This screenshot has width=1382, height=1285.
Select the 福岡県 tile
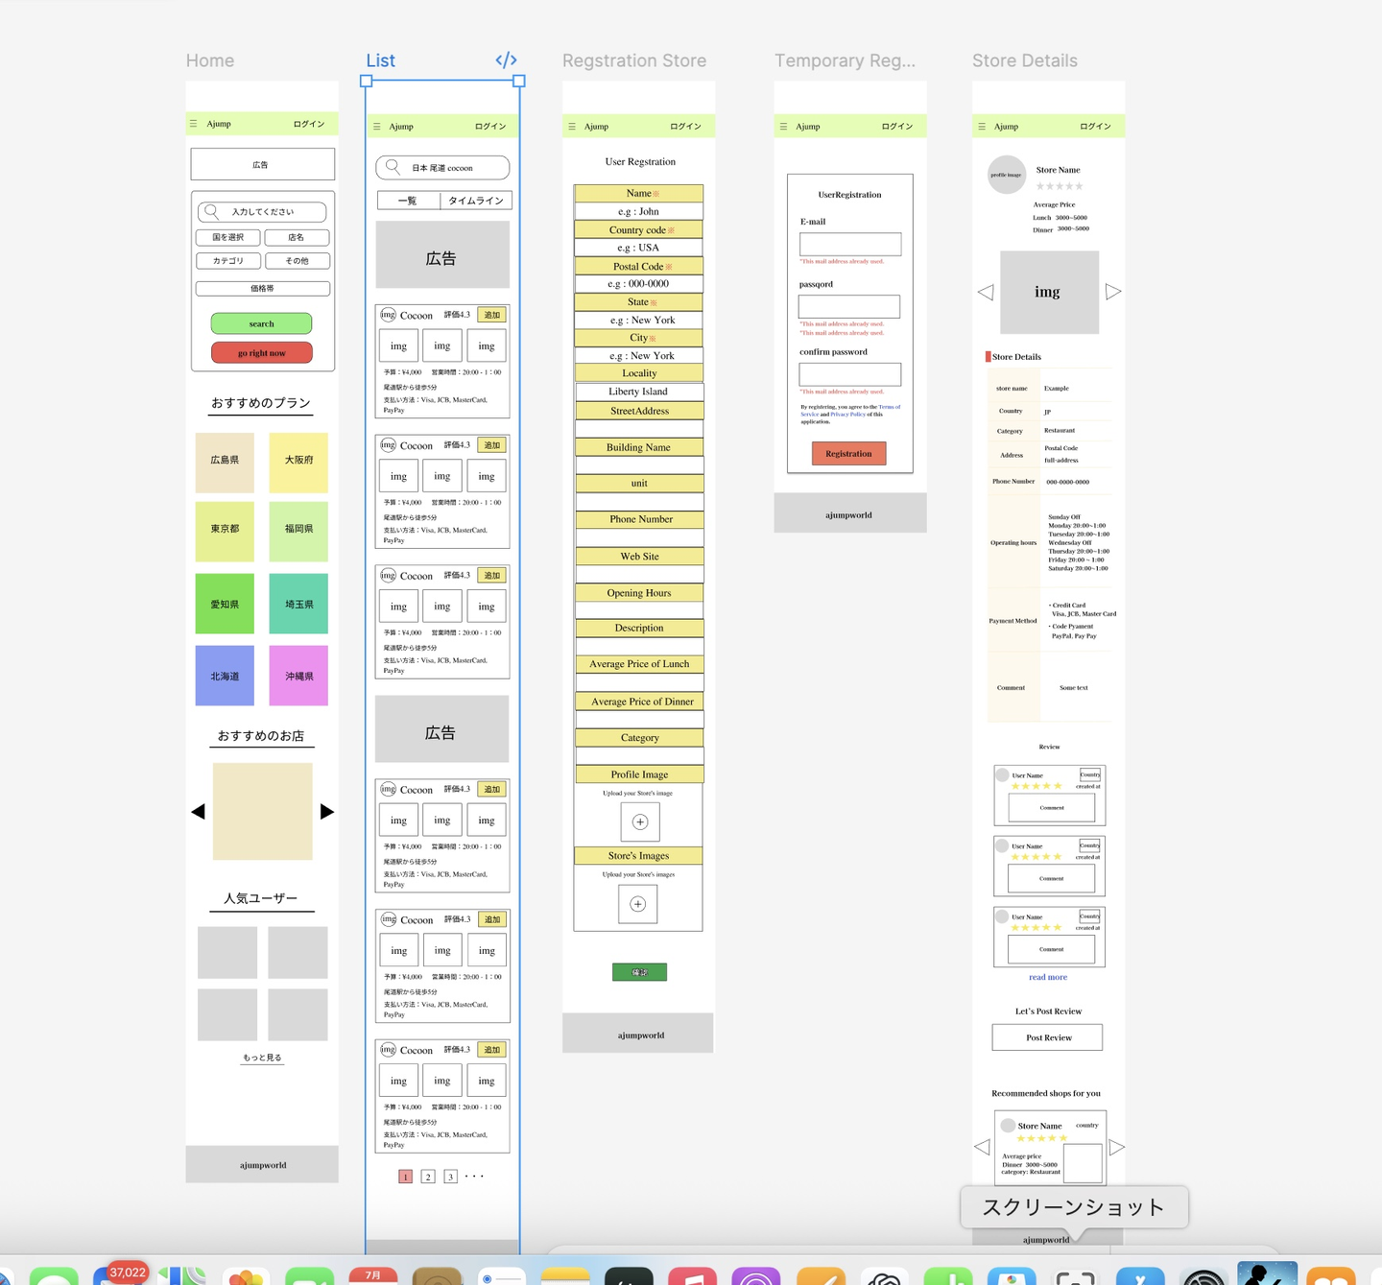point(298,532)
